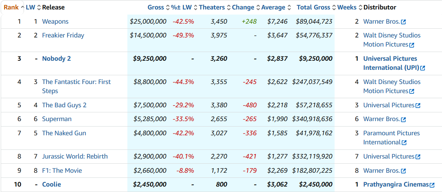
Task: Open the Weapons release page
Action: (x=55, y=21)
